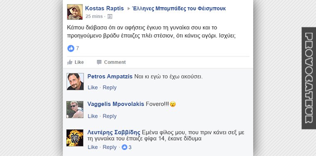Click the like count icon on Λευτέρης comment
The width and height of the screenshot is (316, 156).
point(124,147)
